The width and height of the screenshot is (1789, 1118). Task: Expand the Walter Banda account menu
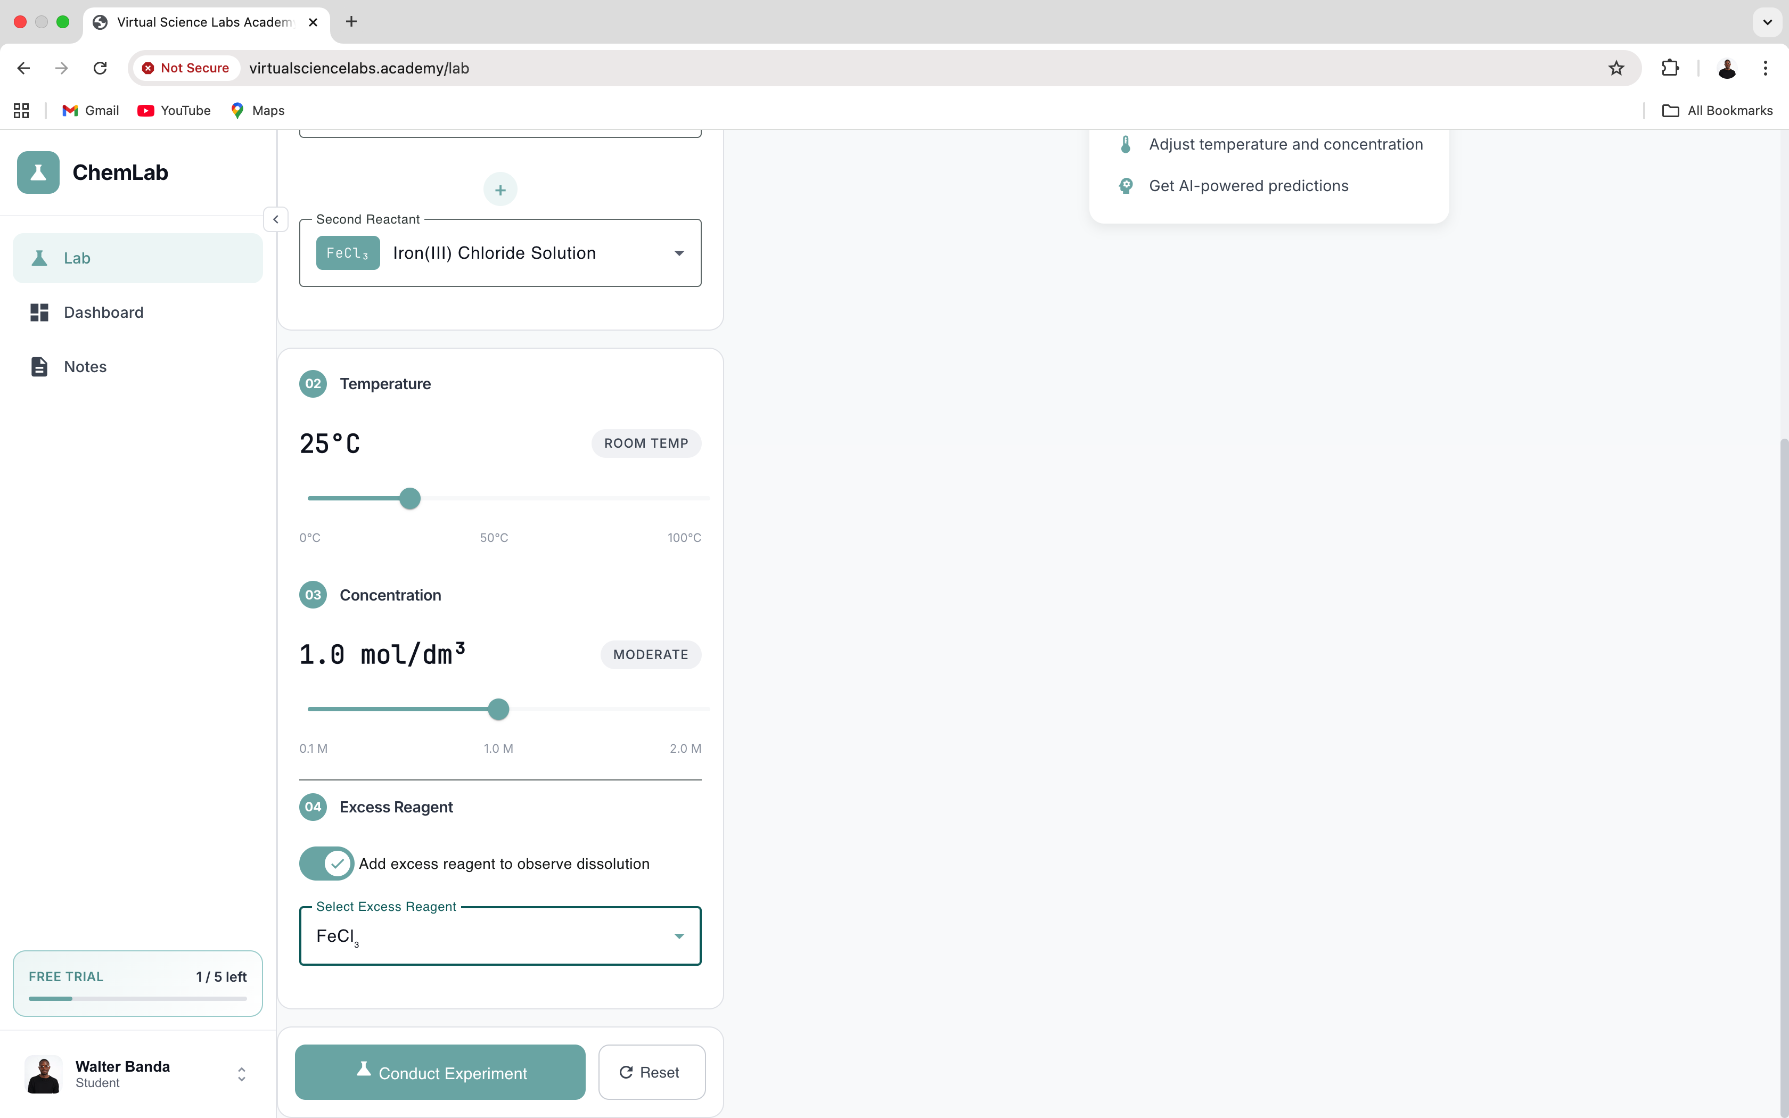(x=241, y=1074)
